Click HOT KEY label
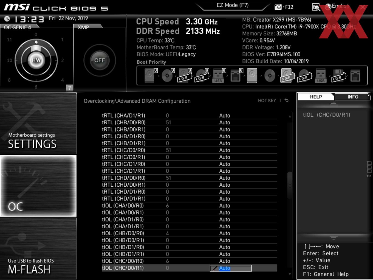Screen dimensions: 373x280 tap(267, 100)
